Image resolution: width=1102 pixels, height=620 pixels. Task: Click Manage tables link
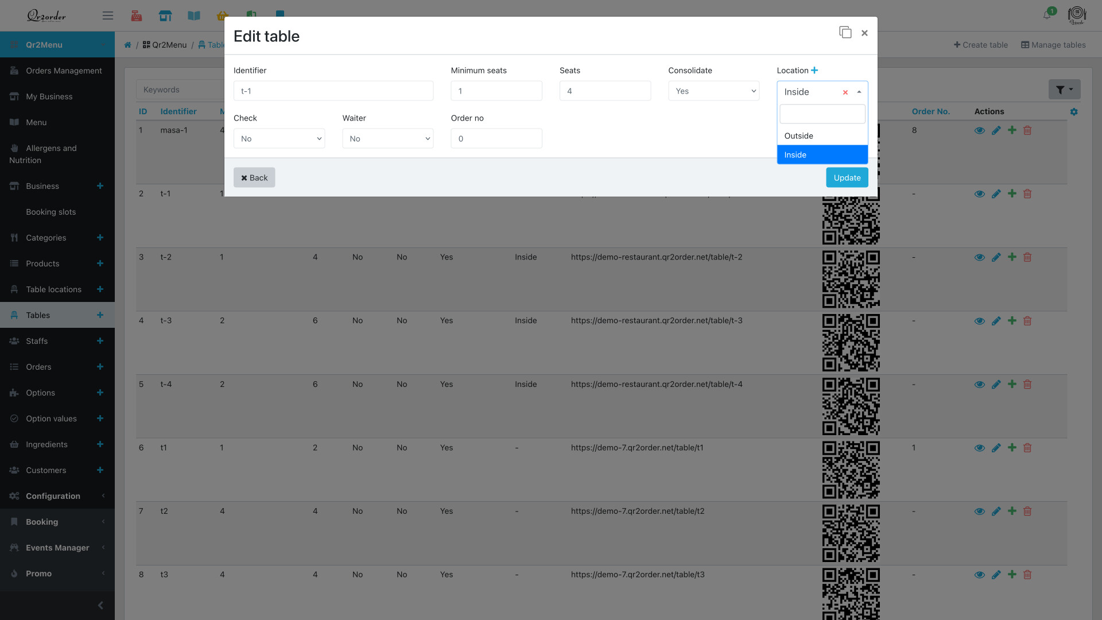[x=1053, y=45]
